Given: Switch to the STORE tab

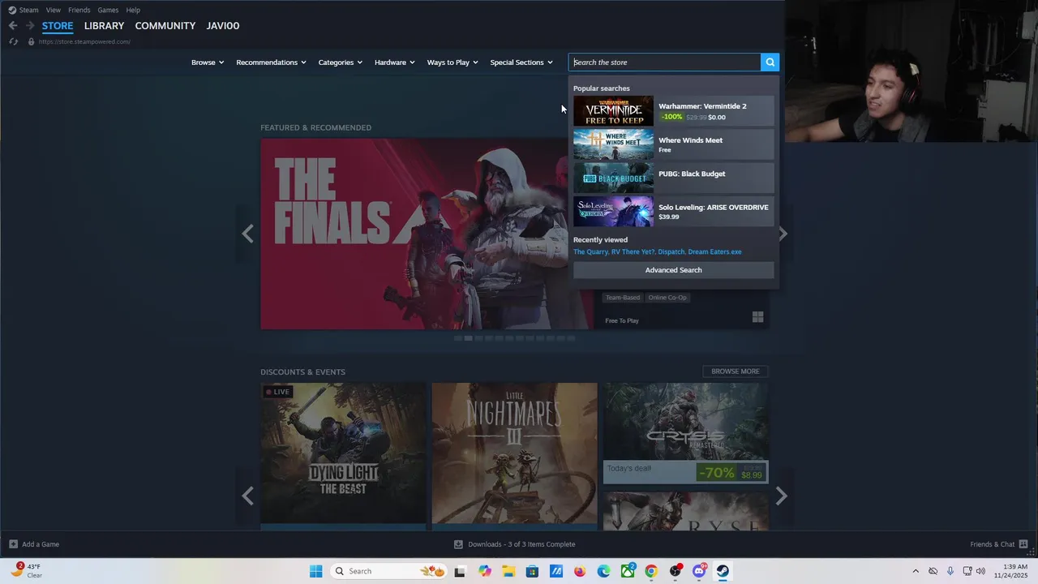Looking at the screenshot, I should (x=58, y=26).
